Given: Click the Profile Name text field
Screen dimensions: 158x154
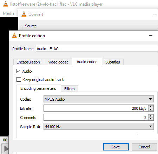Looking at the screenshot, I should 97,48.
